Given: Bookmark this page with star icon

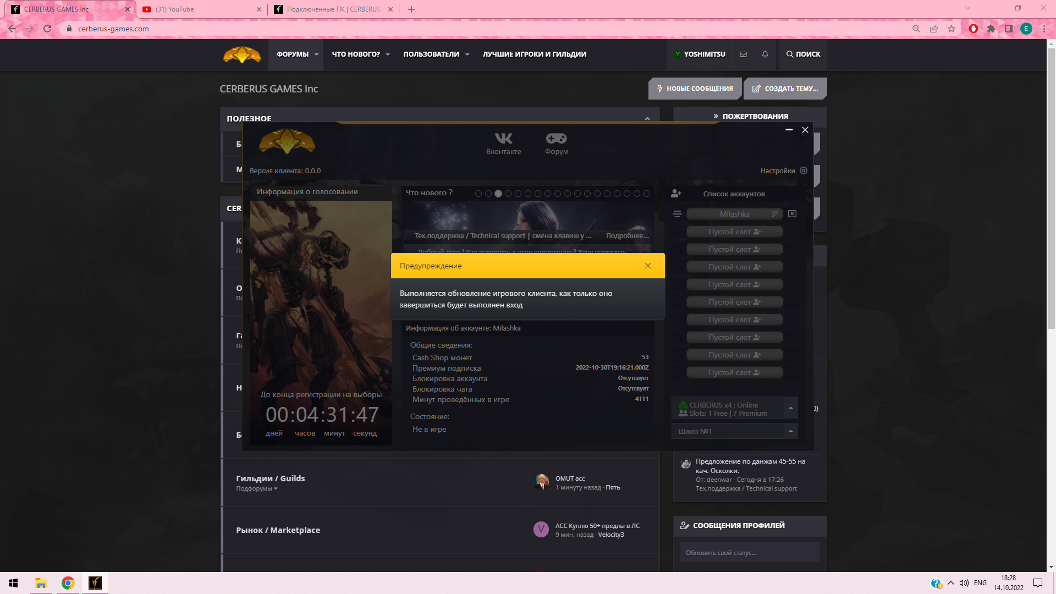Looking at the screenshot, I should (x=952, y=29).
